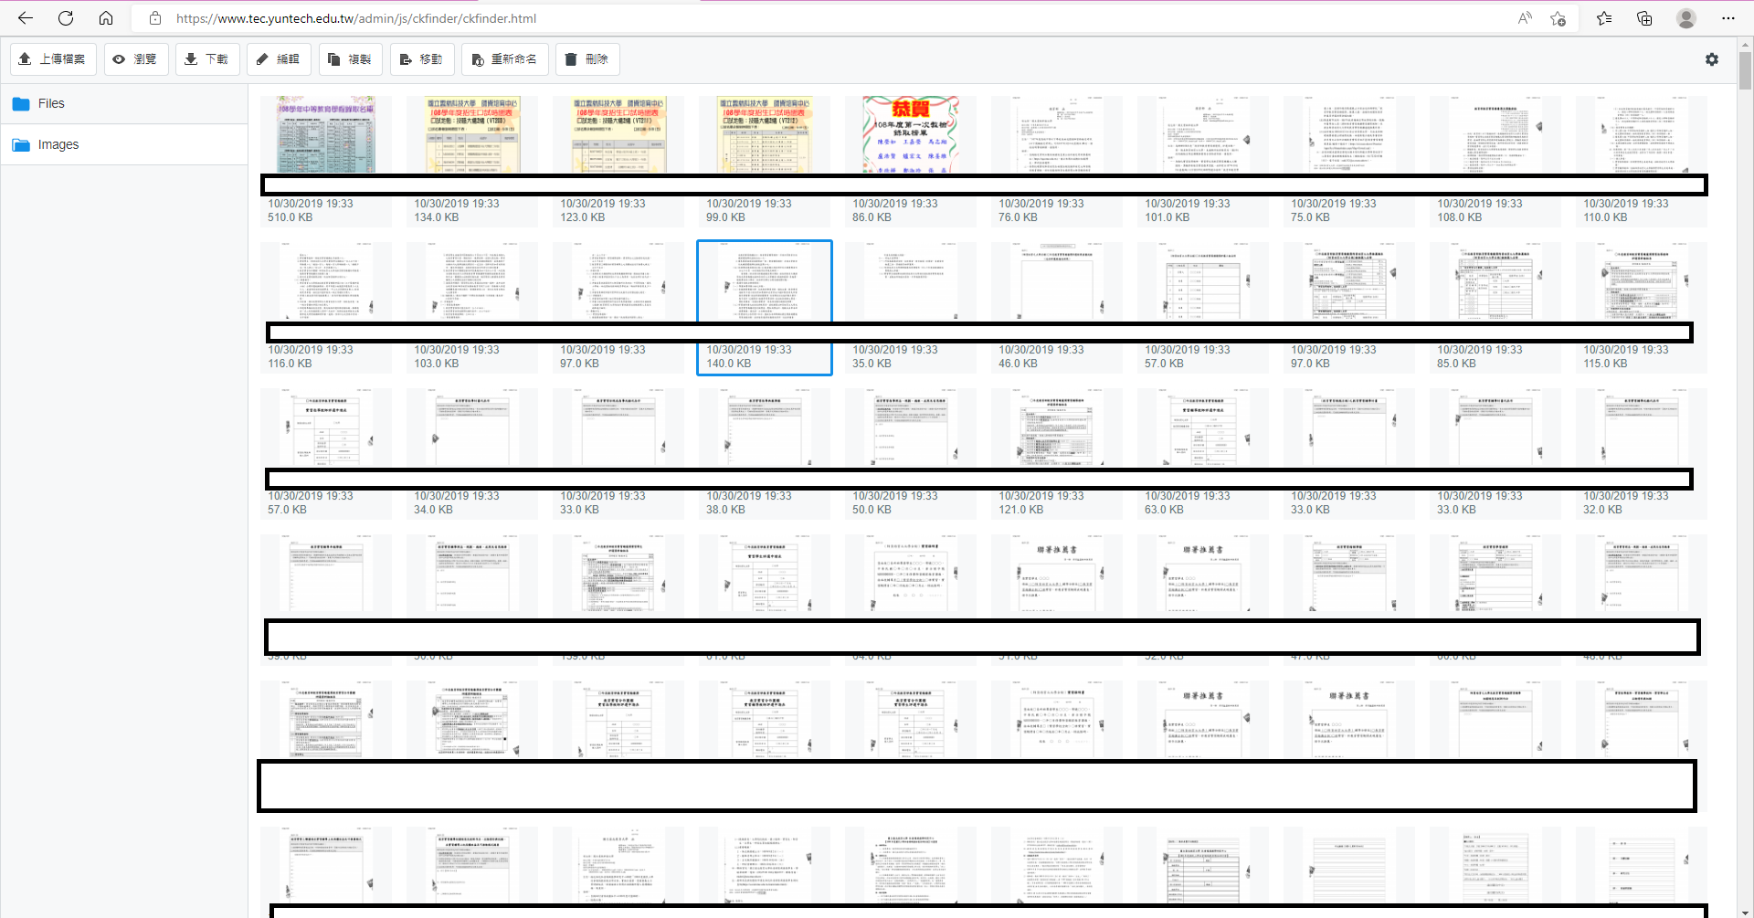This screenshot has width=1754, height=918.
Task: Click the copy files button
Action: tap(351, 59)
